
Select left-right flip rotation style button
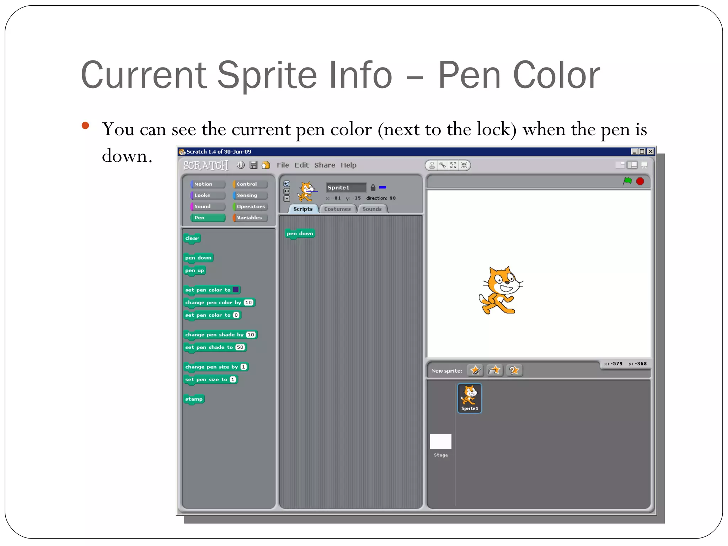coord(287,191)
